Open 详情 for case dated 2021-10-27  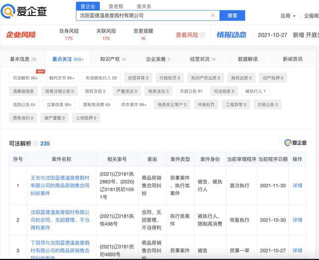[x=297, y=251]
